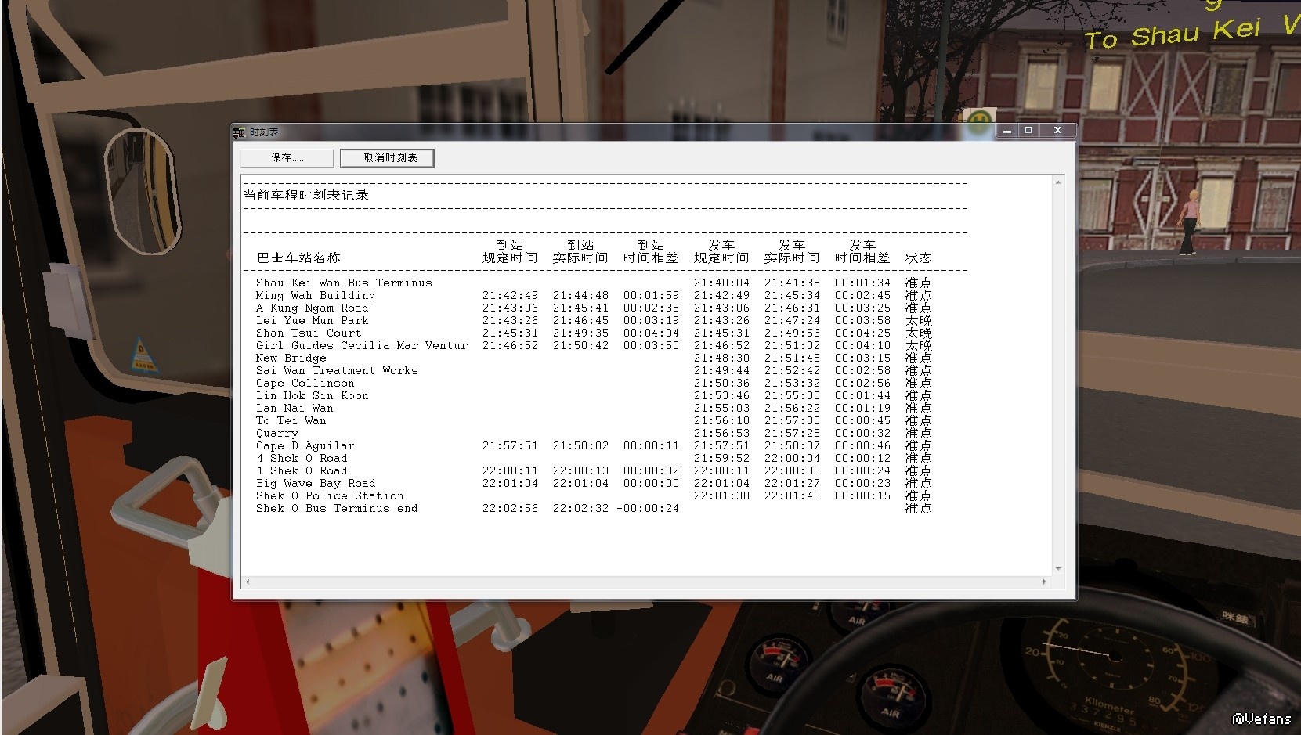The width and height of the screenshot is (1301, 735).
Task: Select Girl Guides Cecilia Mar Ventur station
Action: pos(362,345)
